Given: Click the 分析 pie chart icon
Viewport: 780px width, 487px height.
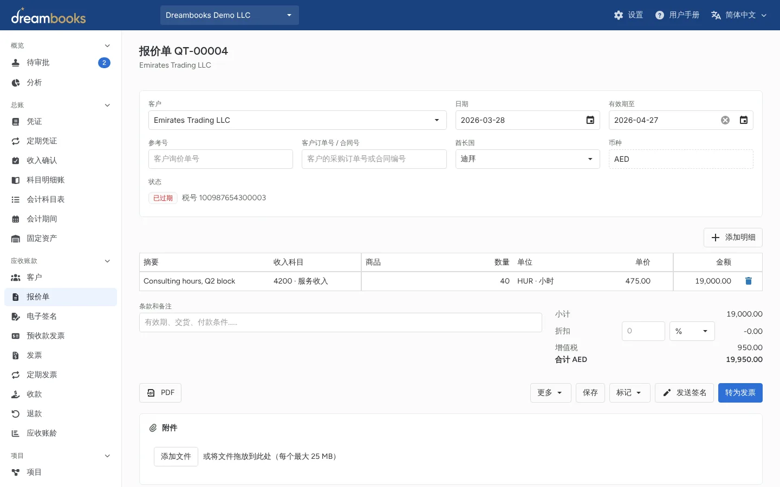Looking at the screenshot, I should [16, 83].
